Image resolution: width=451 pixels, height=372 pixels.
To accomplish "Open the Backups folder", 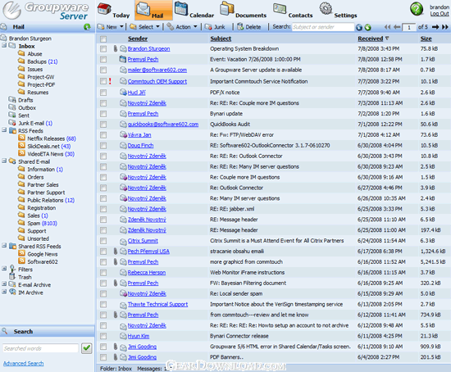I will (x=38, y=61).
